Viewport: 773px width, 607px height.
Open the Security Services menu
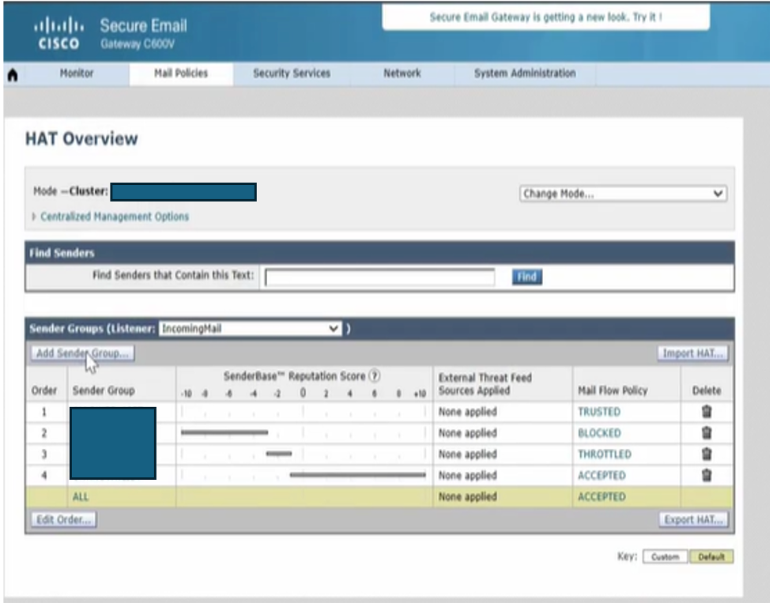coord(292,74)
